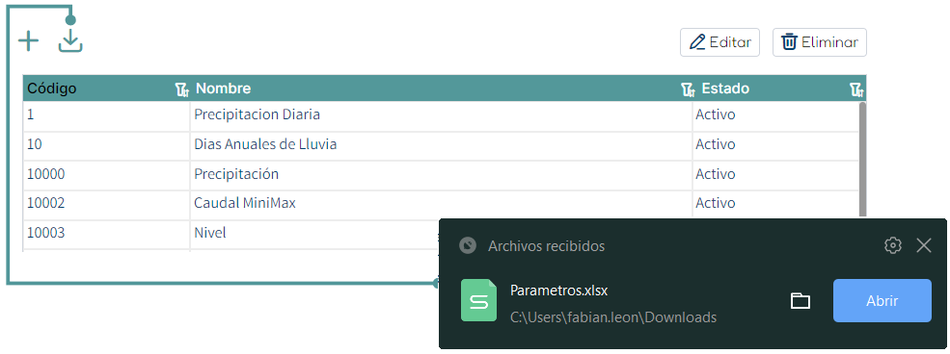Click the Parametros.xlsx spreadsheet file icon
The image size is (950, 354).
478,300
